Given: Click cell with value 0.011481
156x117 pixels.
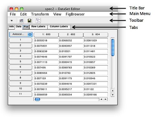Looking at the screenshot, I should coord(96,51).
